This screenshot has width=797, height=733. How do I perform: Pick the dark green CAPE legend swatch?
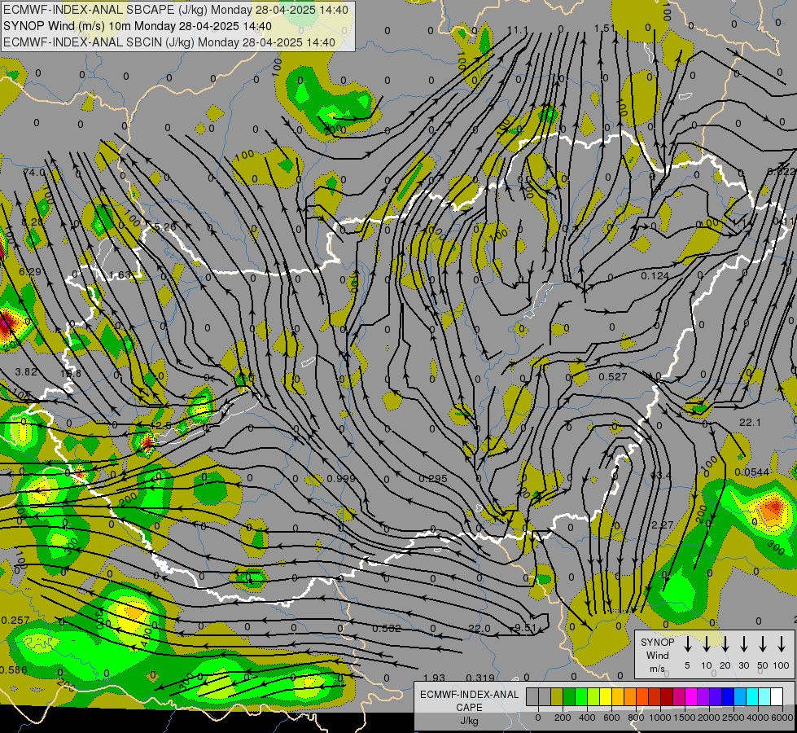point(569,696)
